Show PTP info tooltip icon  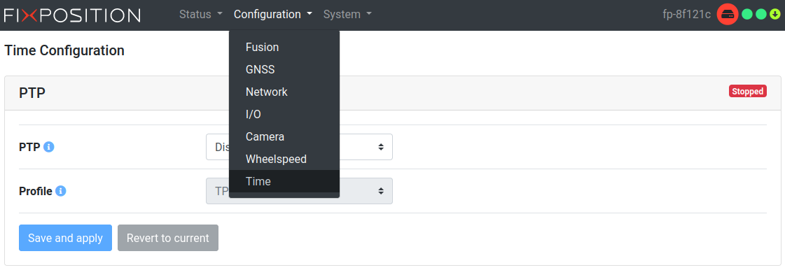point(48,147)
